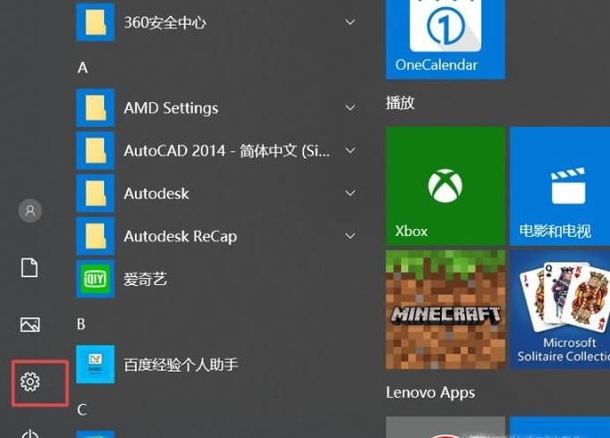This screenshot has height=438, width=610.
Task: Click the Lenovo Apps group title
Action: click(x=430, y=392)
